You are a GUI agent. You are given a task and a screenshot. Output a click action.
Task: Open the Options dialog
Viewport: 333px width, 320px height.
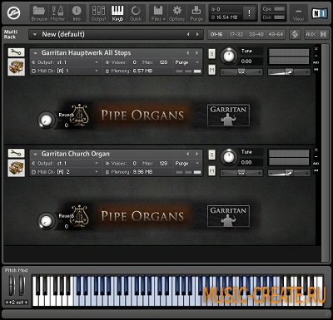(x=176, y=13)
